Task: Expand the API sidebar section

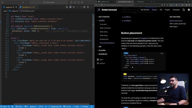Action: click(100, 47)
